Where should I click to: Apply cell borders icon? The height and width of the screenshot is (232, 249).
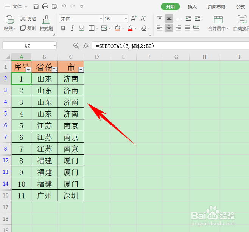tap(92, 28)
